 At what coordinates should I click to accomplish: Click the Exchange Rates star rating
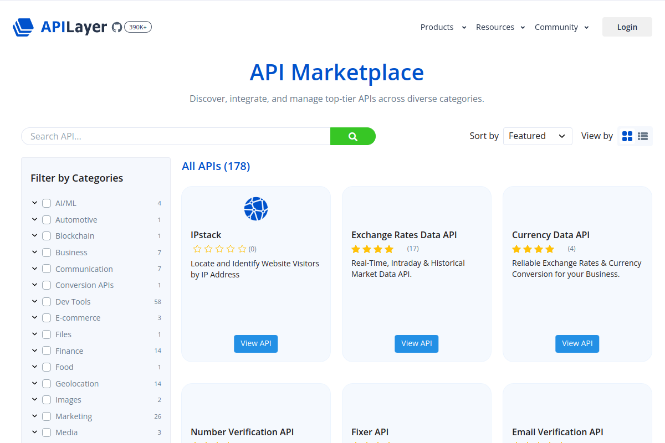(372, 249)
